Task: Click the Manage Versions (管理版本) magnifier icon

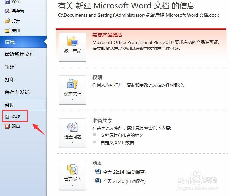Action: [72, 169]
